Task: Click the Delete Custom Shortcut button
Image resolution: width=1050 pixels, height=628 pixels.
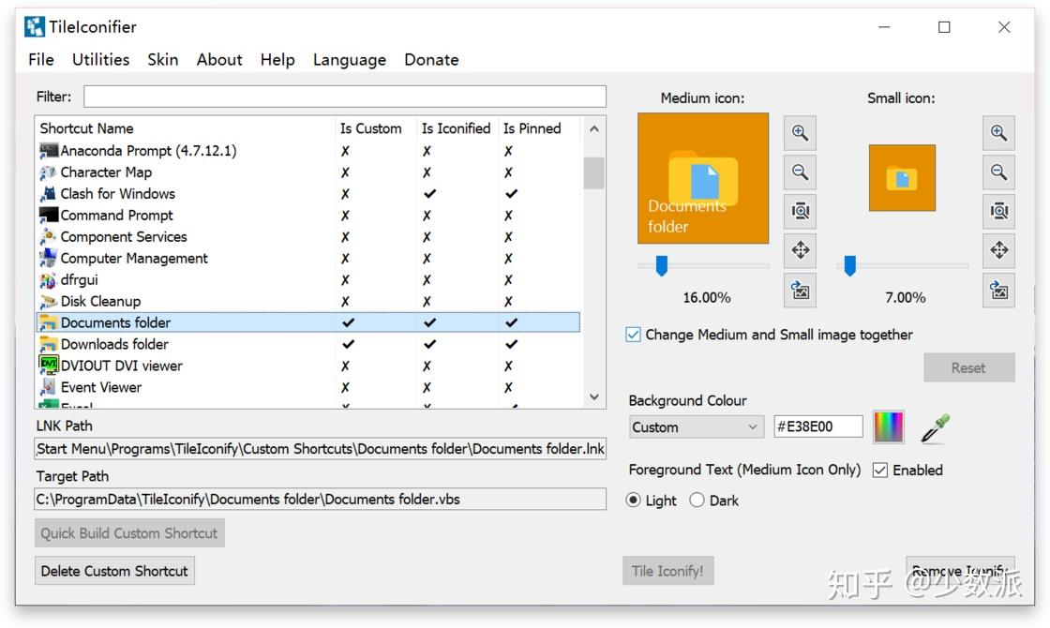Action: pyautogui.click(x=114, y=571)
